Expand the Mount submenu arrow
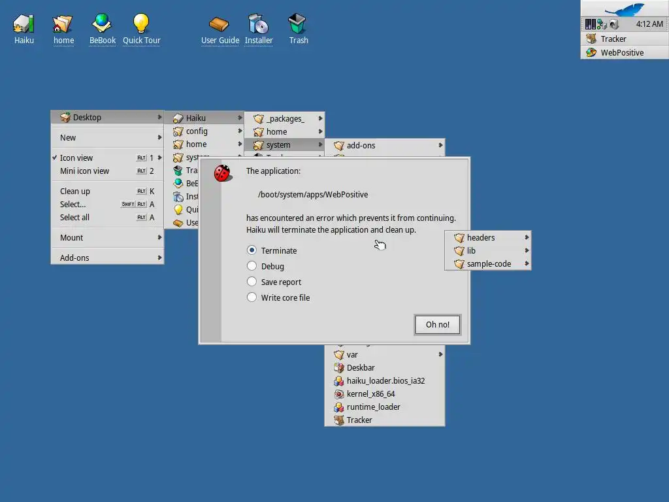 pos(159,237)
